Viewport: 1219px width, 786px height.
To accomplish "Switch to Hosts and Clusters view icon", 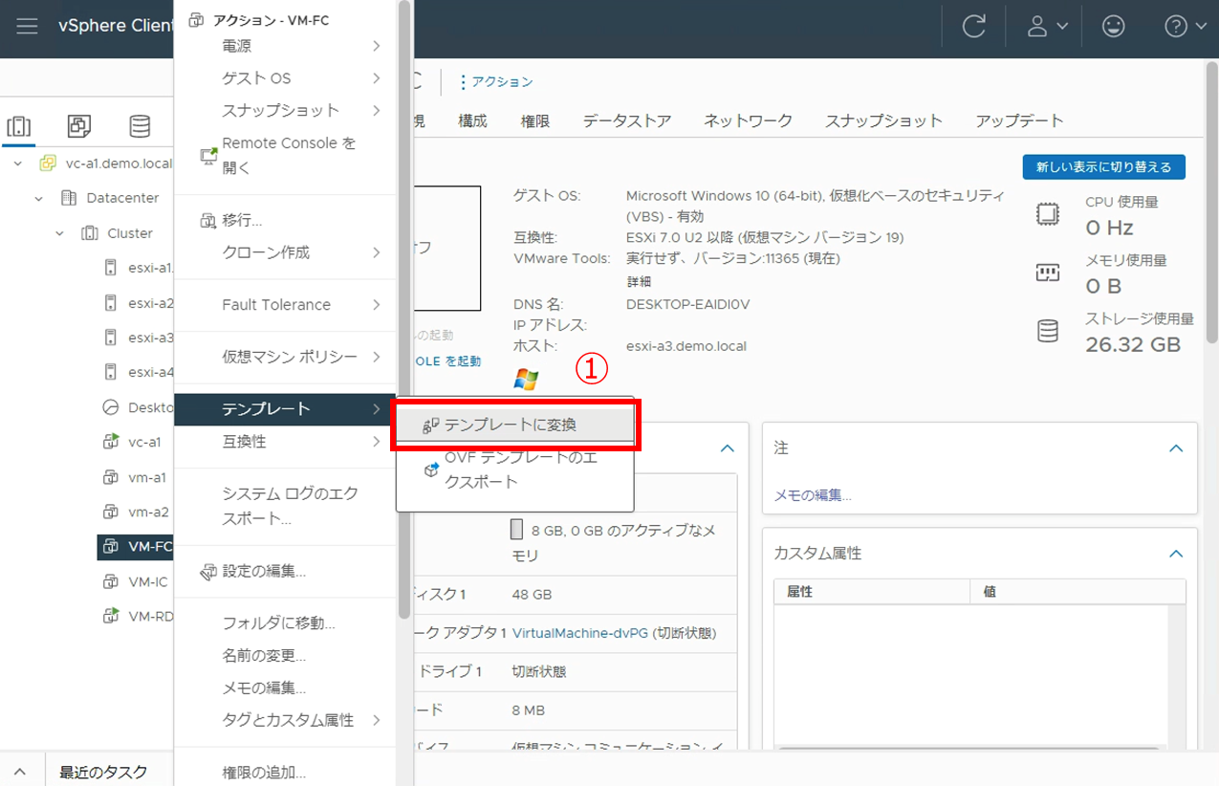I will [x=19, y=126].
